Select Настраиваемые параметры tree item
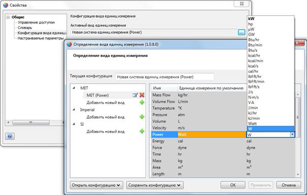This screenshot has width=307, height=195. coord(41,38)
